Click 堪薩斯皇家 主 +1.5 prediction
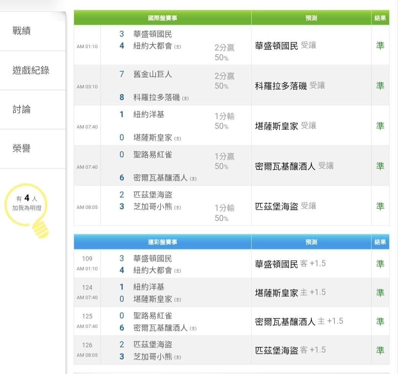The width and height of the screenshot is (410, 374). (x=290, y=293)
